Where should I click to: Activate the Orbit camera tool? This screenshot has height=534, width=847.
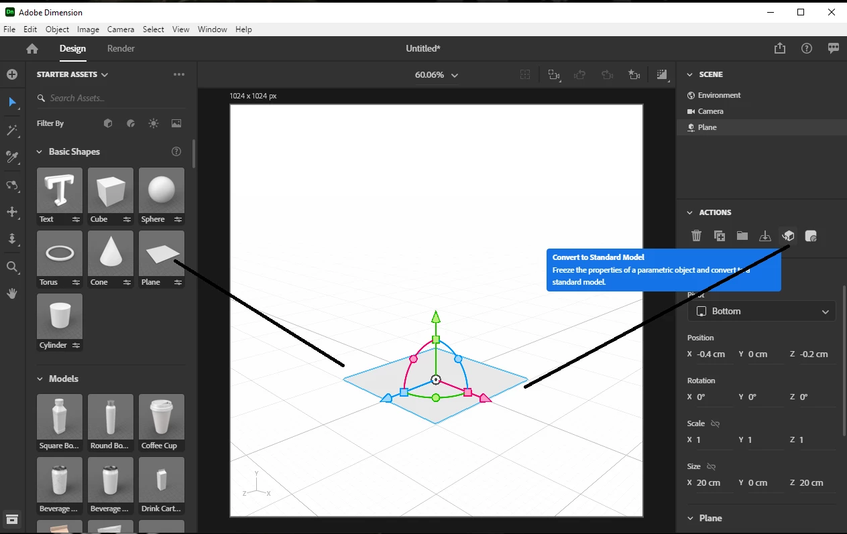click(12, 185)
